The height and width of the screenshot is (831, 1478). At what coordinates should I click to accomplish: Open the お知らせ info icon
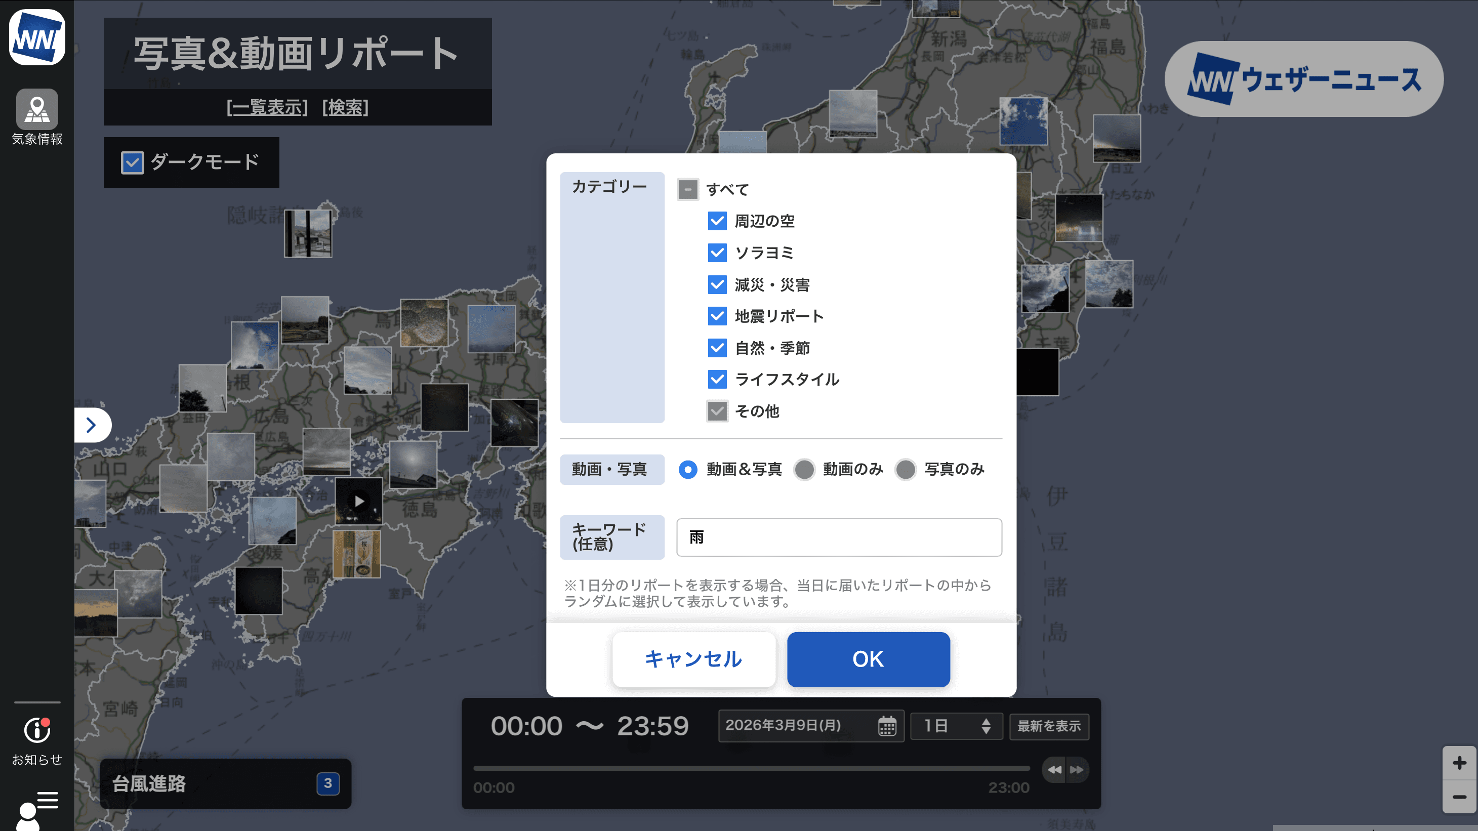click(x=37, y=730)
